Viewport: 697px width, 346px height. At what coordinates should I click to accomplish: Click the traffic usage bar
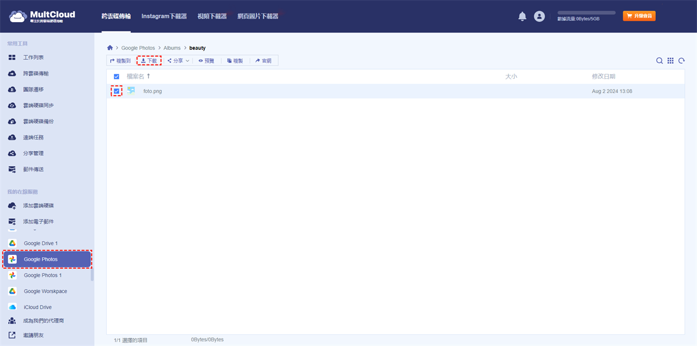tap(586, 12)
